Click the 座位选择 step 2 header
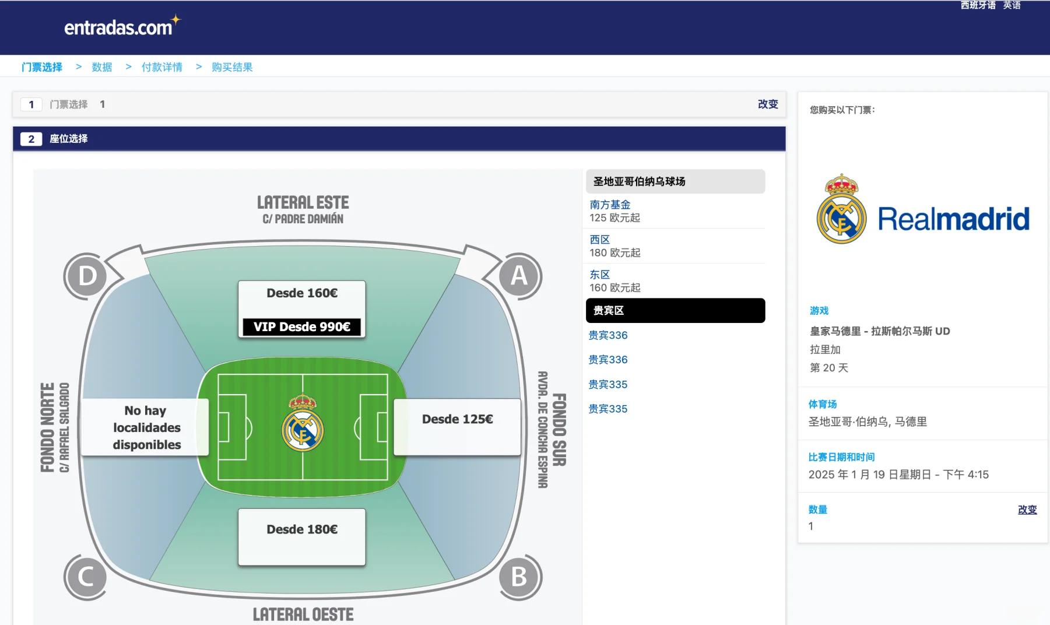Screen dimensions: 1050x625 399,139
